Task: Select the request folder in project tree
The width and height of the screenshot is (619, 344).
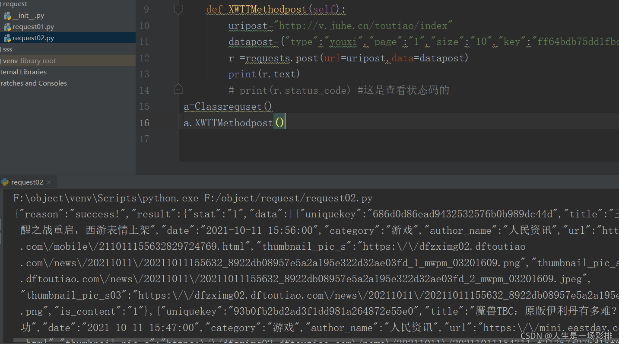Action: point(15,4)
